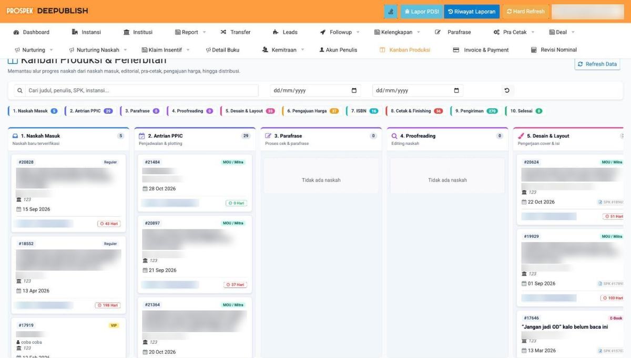Expand the Kemitraan menu dropdown
Viewport: 631px width, 358px height.
(302, 50)
